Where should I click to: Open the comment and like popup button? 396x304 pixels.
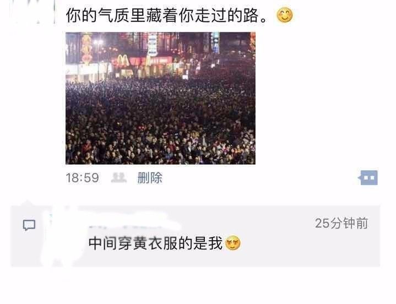[368, 178]
